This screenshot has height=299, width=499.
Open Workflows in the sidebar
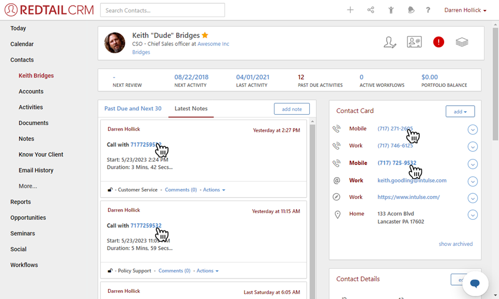coord(24,265)
